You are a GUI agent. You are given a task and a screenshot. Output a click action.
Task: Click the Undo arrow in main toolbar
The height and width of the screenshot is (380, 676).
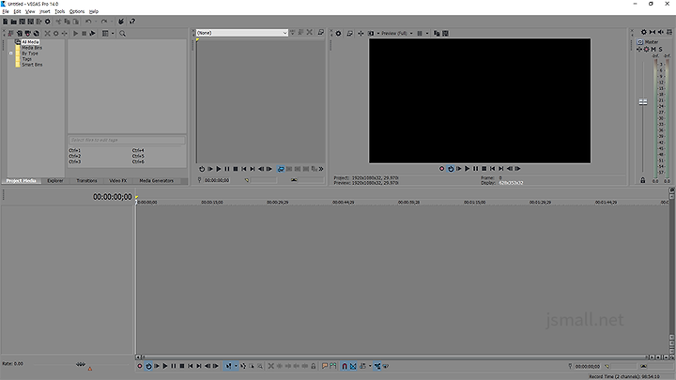pyautogui.click(x=88, y=21)
